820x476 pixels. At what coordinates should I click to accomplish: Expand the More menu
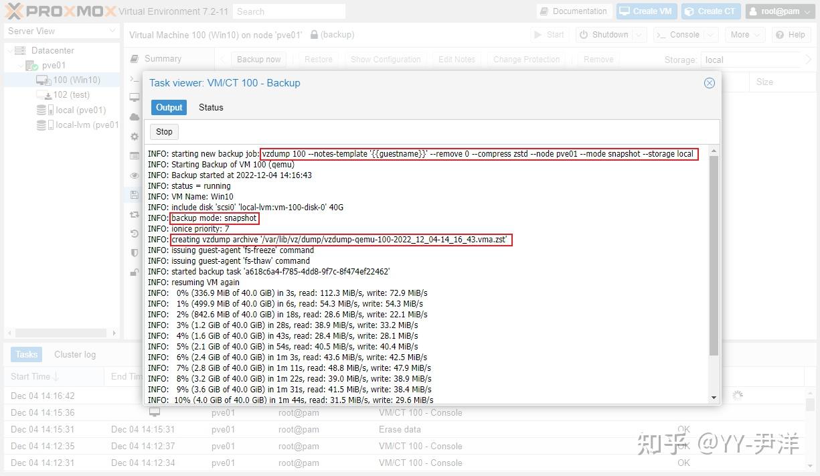click(744, 34)
